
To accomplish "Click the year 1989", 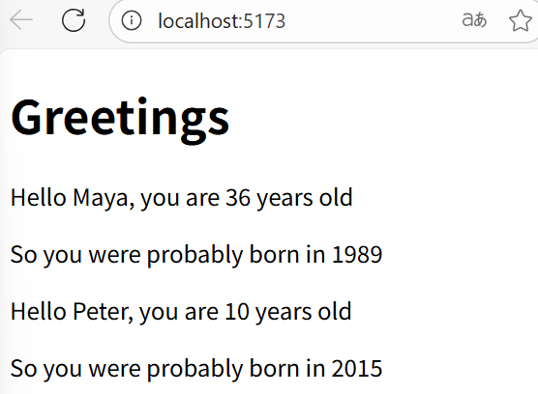I will tap(357, 255).
